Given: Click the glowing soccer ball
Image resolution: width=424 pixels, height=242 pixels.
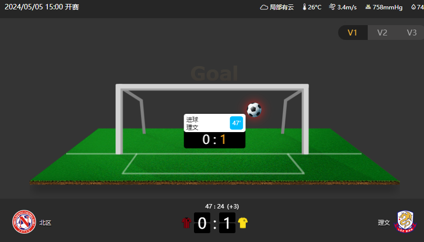Looking at the screenshot, I should coord(254,109).
